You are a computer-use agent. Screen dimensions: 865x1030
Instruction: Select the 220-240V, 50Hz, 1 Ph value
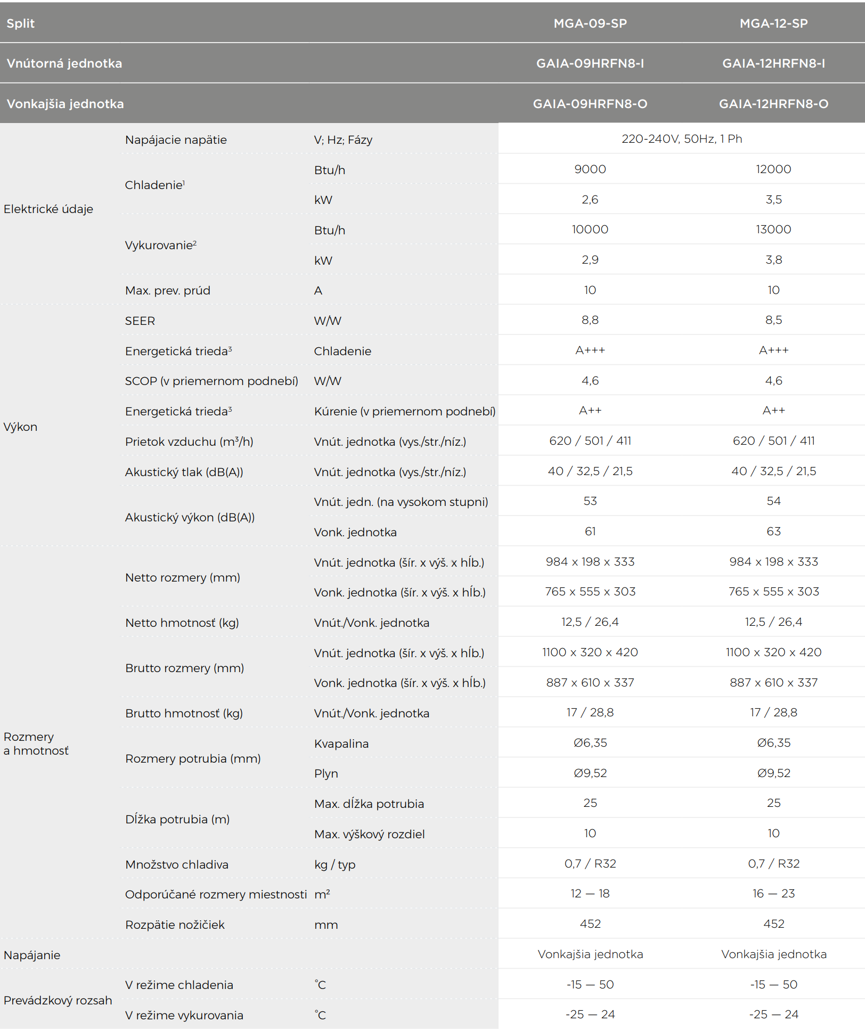[x=682, y=139]
